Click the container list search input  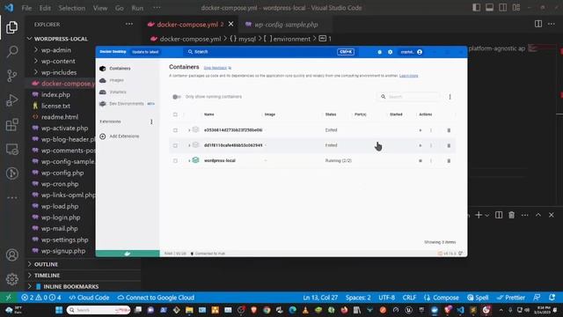click(x=409, y=97)
